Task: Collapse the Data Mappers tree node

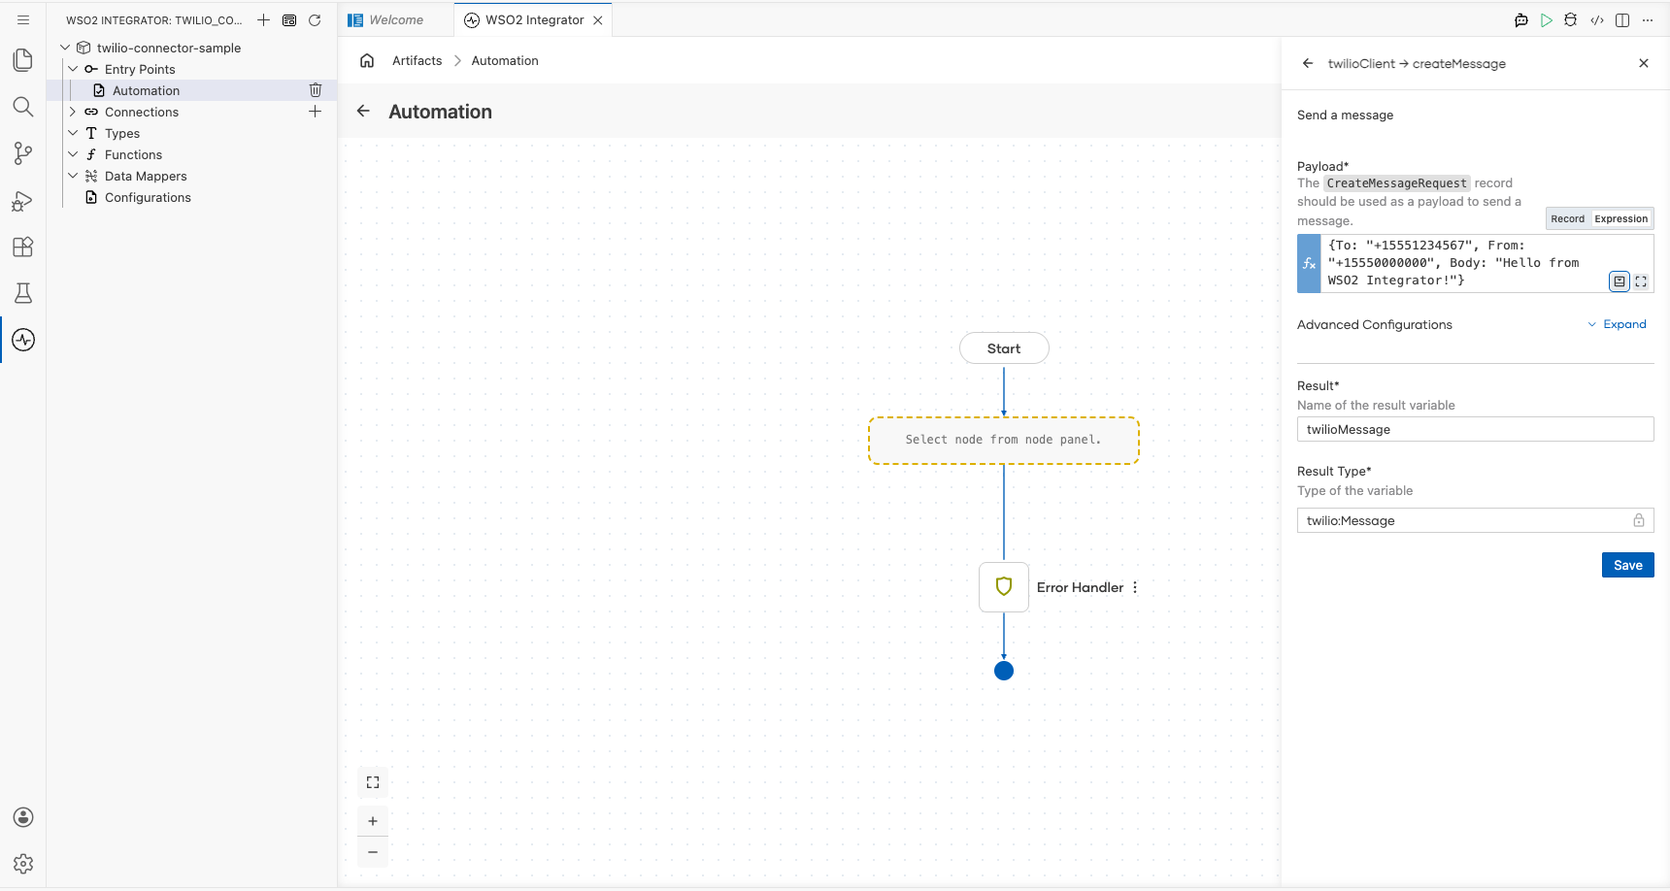Action: tap(73, 176)
